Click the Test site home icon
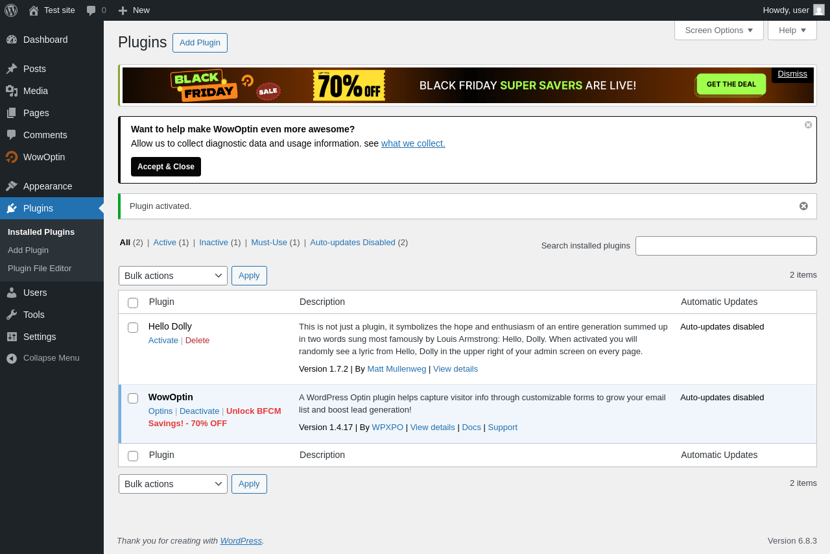The width and height of the screenshot is (830, 554). tap(34, 10)
